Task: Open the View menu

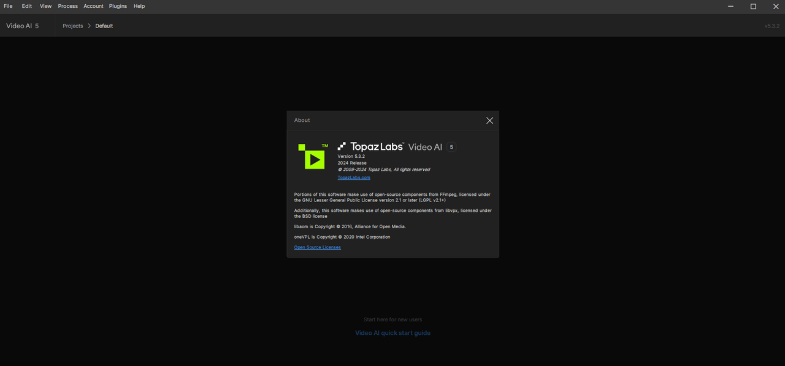Action: click(x=46, y=6)
